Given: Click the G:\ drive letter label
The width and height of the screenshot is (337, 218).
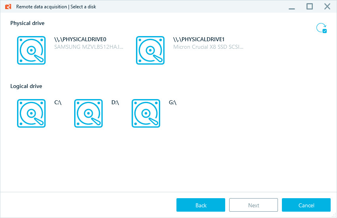Looking at the screenshot, I should 172,102.
